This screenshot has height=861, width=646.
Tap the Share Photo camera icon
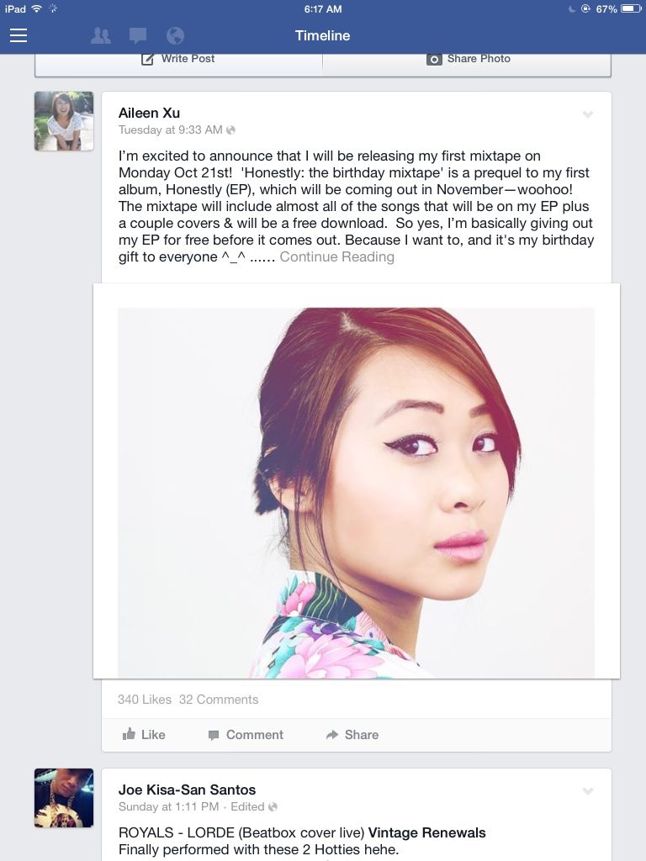[434, 60]
